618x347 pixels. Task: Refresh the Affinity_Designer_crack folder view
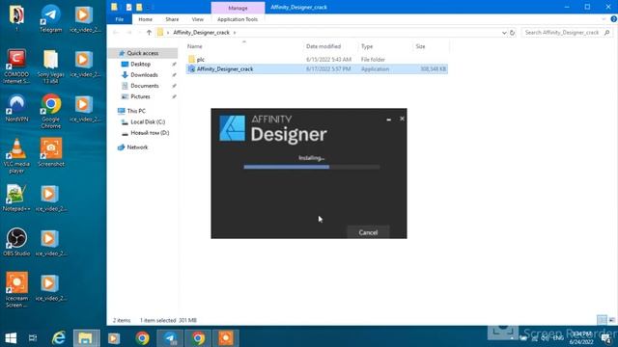click(512, 33)
